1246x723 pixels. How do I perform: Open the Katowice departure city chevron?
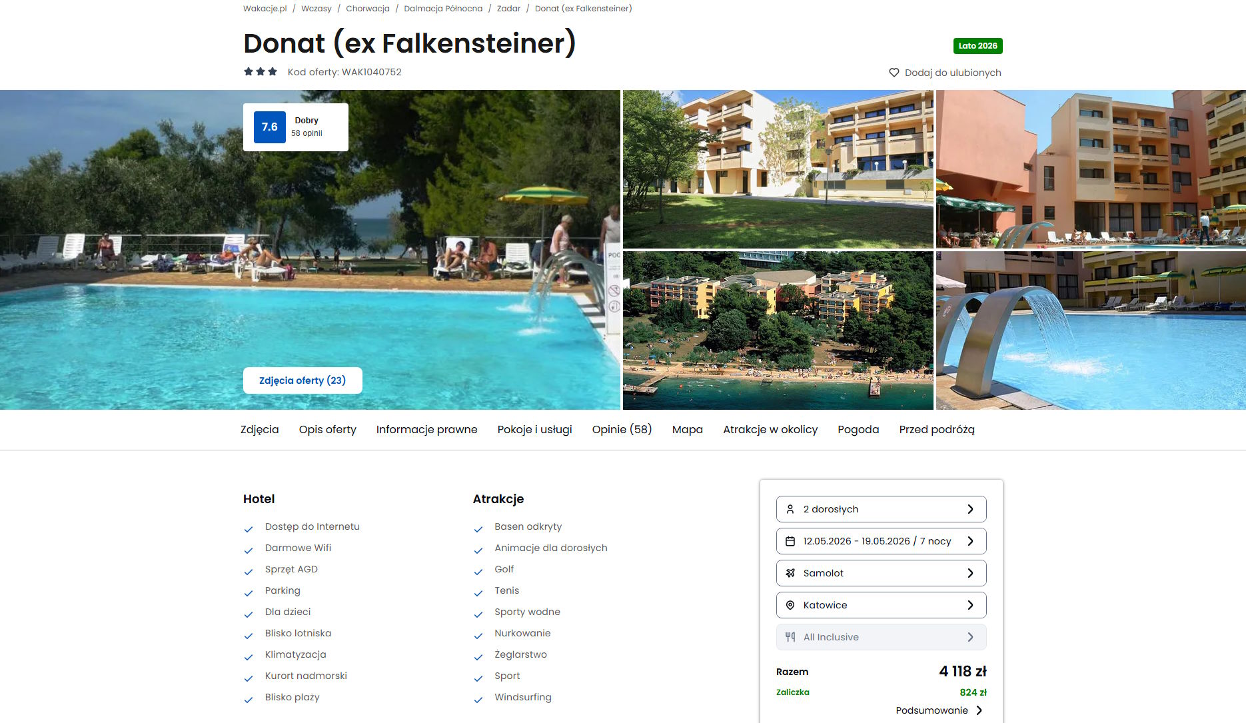coord(970,605)
